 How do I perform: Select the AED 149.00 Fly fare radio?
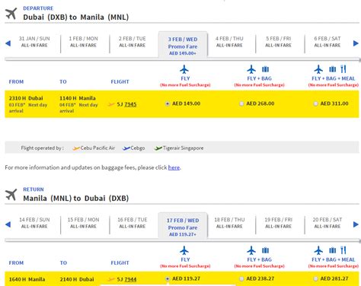click(x=168, y=103)
